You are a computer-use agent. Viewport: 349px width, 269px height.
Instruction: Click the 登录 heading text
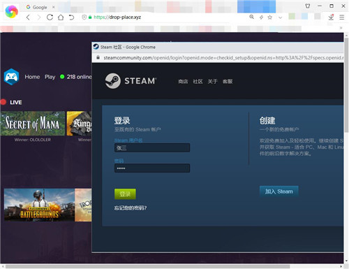pos(122,121)
